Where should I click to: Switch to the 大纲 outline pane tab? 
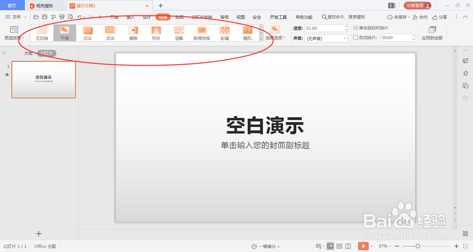[28, 53]
